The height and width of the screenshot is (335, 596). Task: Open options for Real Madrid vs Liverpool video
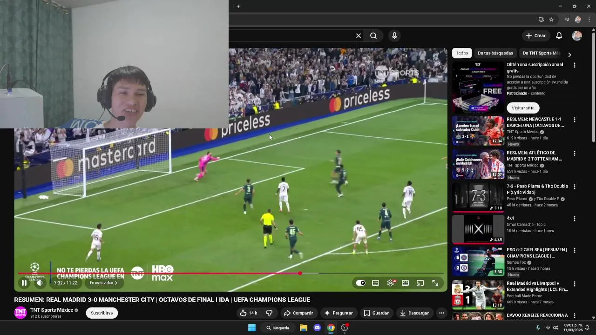(575, 284)
